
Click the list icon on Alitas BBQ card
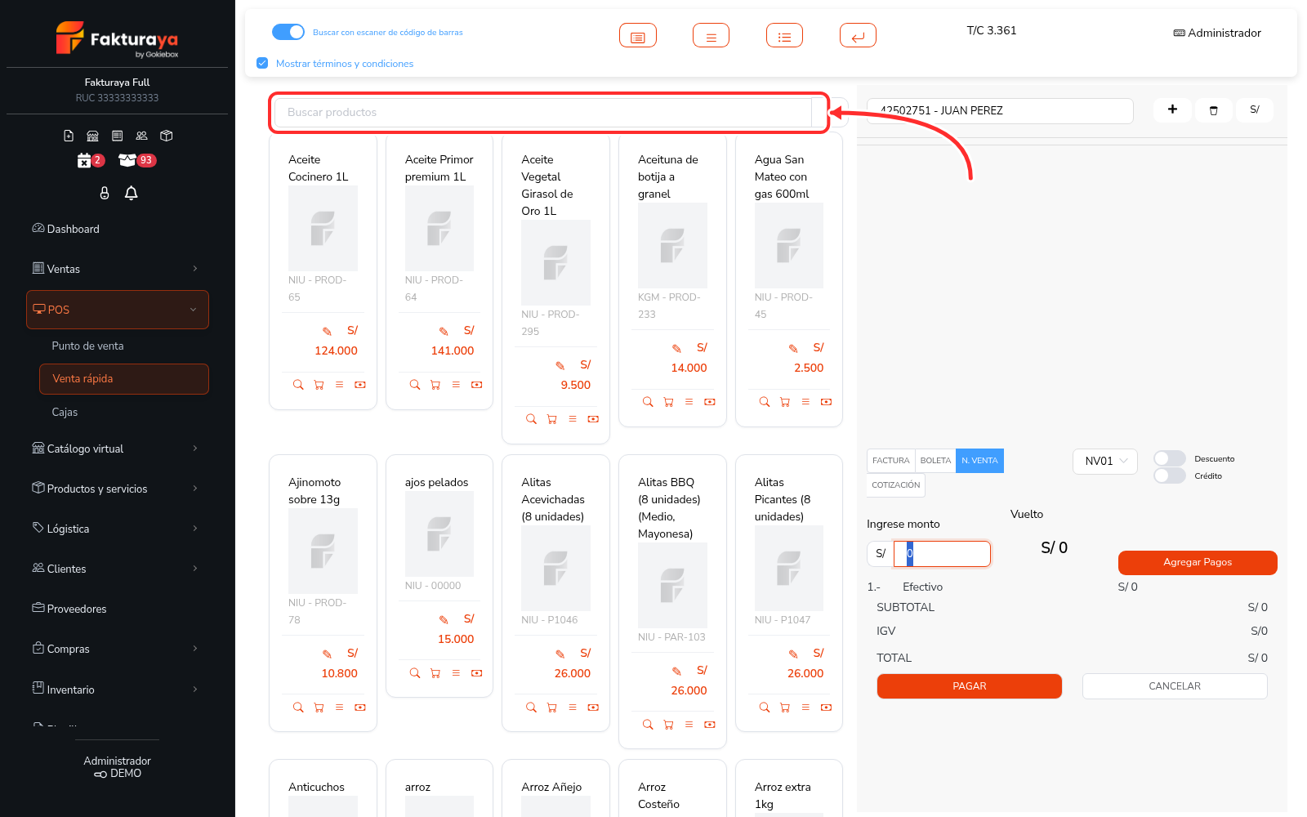(x=689, y=725)
